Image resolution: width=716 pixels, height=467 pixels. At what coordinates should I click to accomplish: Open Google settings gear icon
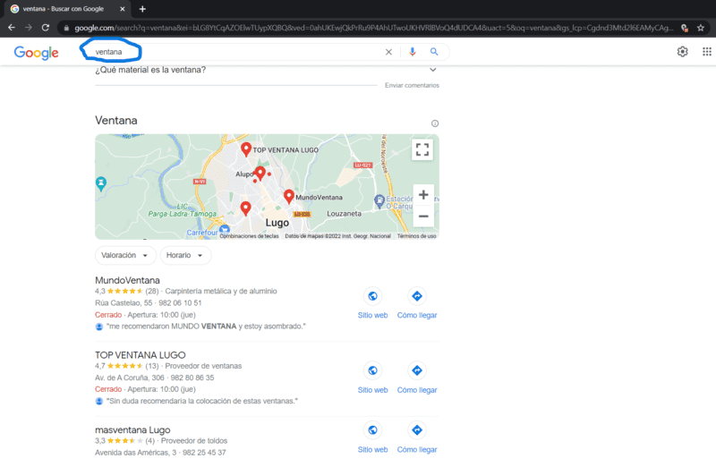click(683, 52)
